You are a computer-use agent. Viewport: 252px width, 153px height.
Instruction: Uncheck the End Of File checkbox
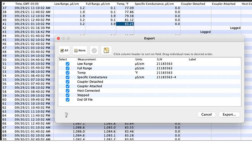68,100
